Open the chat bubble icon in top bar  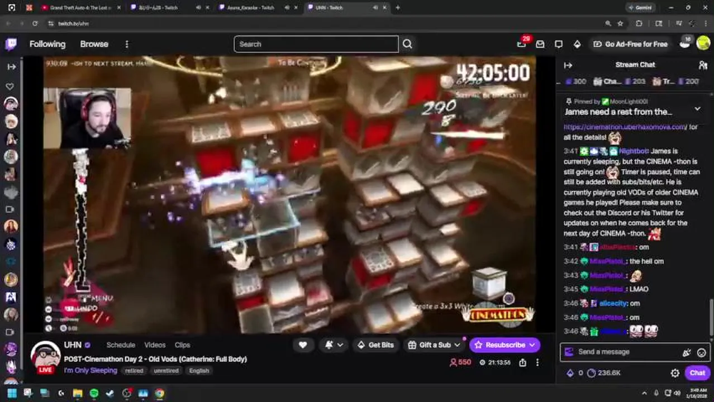(x=559, y=44)
